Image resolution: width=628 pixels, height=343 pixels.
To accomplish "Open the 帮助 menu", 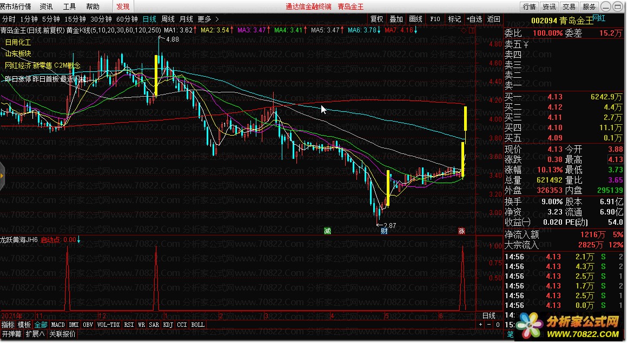I will [x=92, y=6].
